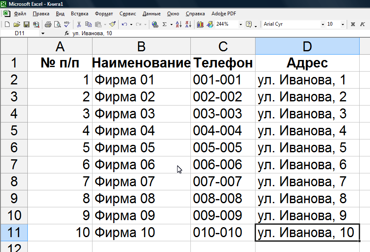
Task: Select cell 002-002
Action: click(x=223, y=97)
